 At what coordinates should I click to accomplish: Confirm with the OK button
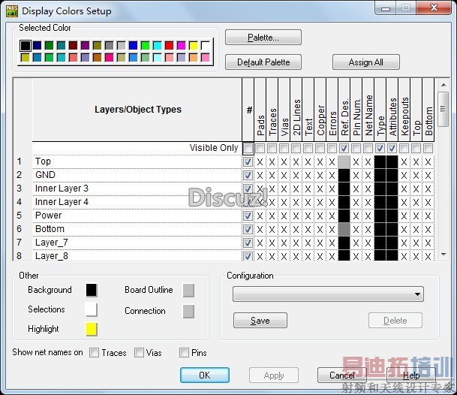[x=205, y=375]
